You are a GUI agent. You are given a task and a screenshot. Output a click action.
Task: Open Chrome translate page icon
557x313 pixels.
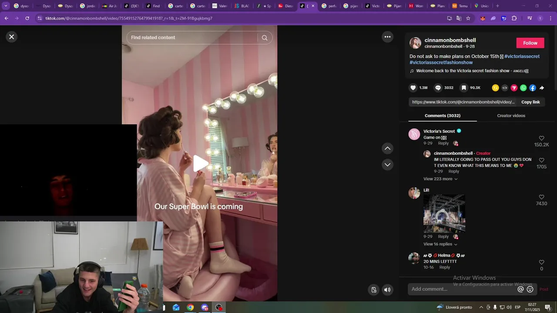point(459,18)
